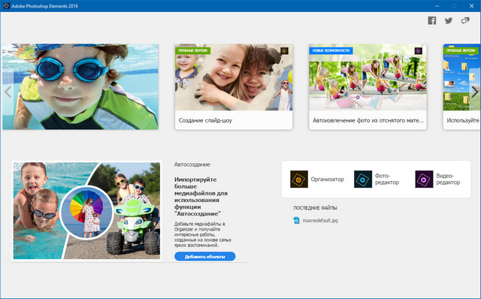Go to next carousel slide arrow

coord(475,92)
